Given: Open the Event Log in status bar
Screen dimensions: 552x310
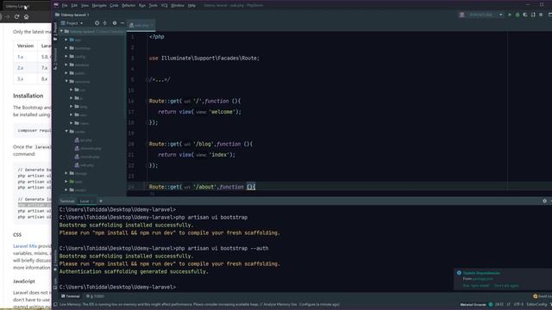Looking at the screenshot, I should tap(543, 296).
